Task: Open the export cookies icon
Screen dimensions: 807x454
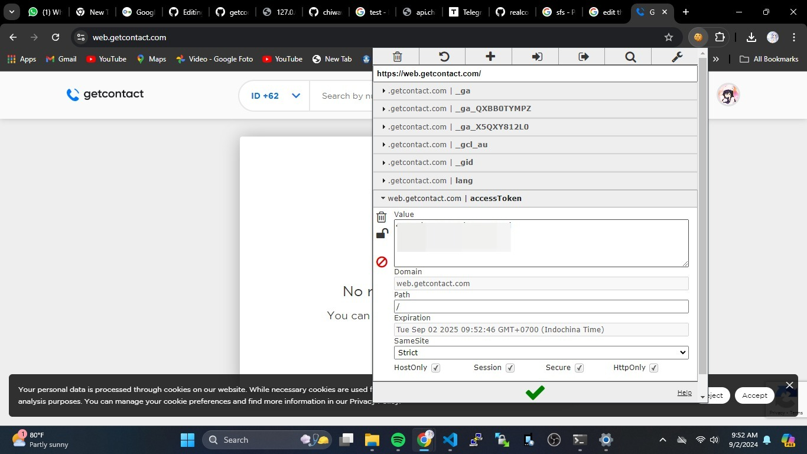Action: 583,56
